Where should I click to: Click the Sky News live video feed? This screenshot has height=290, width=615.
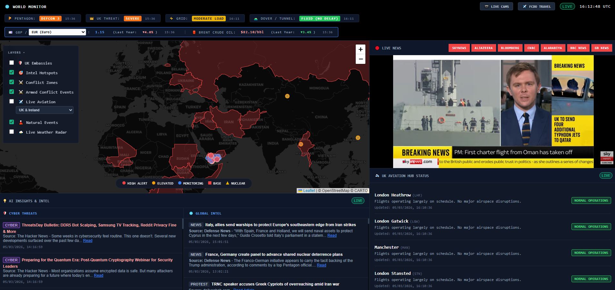pyautogui.click(x=493, y=111)
